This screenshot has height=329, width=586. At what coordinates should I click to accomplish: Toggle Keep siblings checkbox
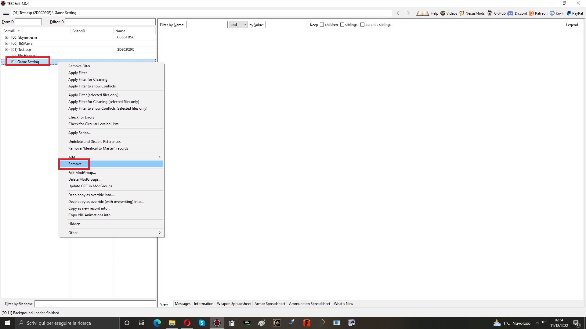click(x=342, y=25)
